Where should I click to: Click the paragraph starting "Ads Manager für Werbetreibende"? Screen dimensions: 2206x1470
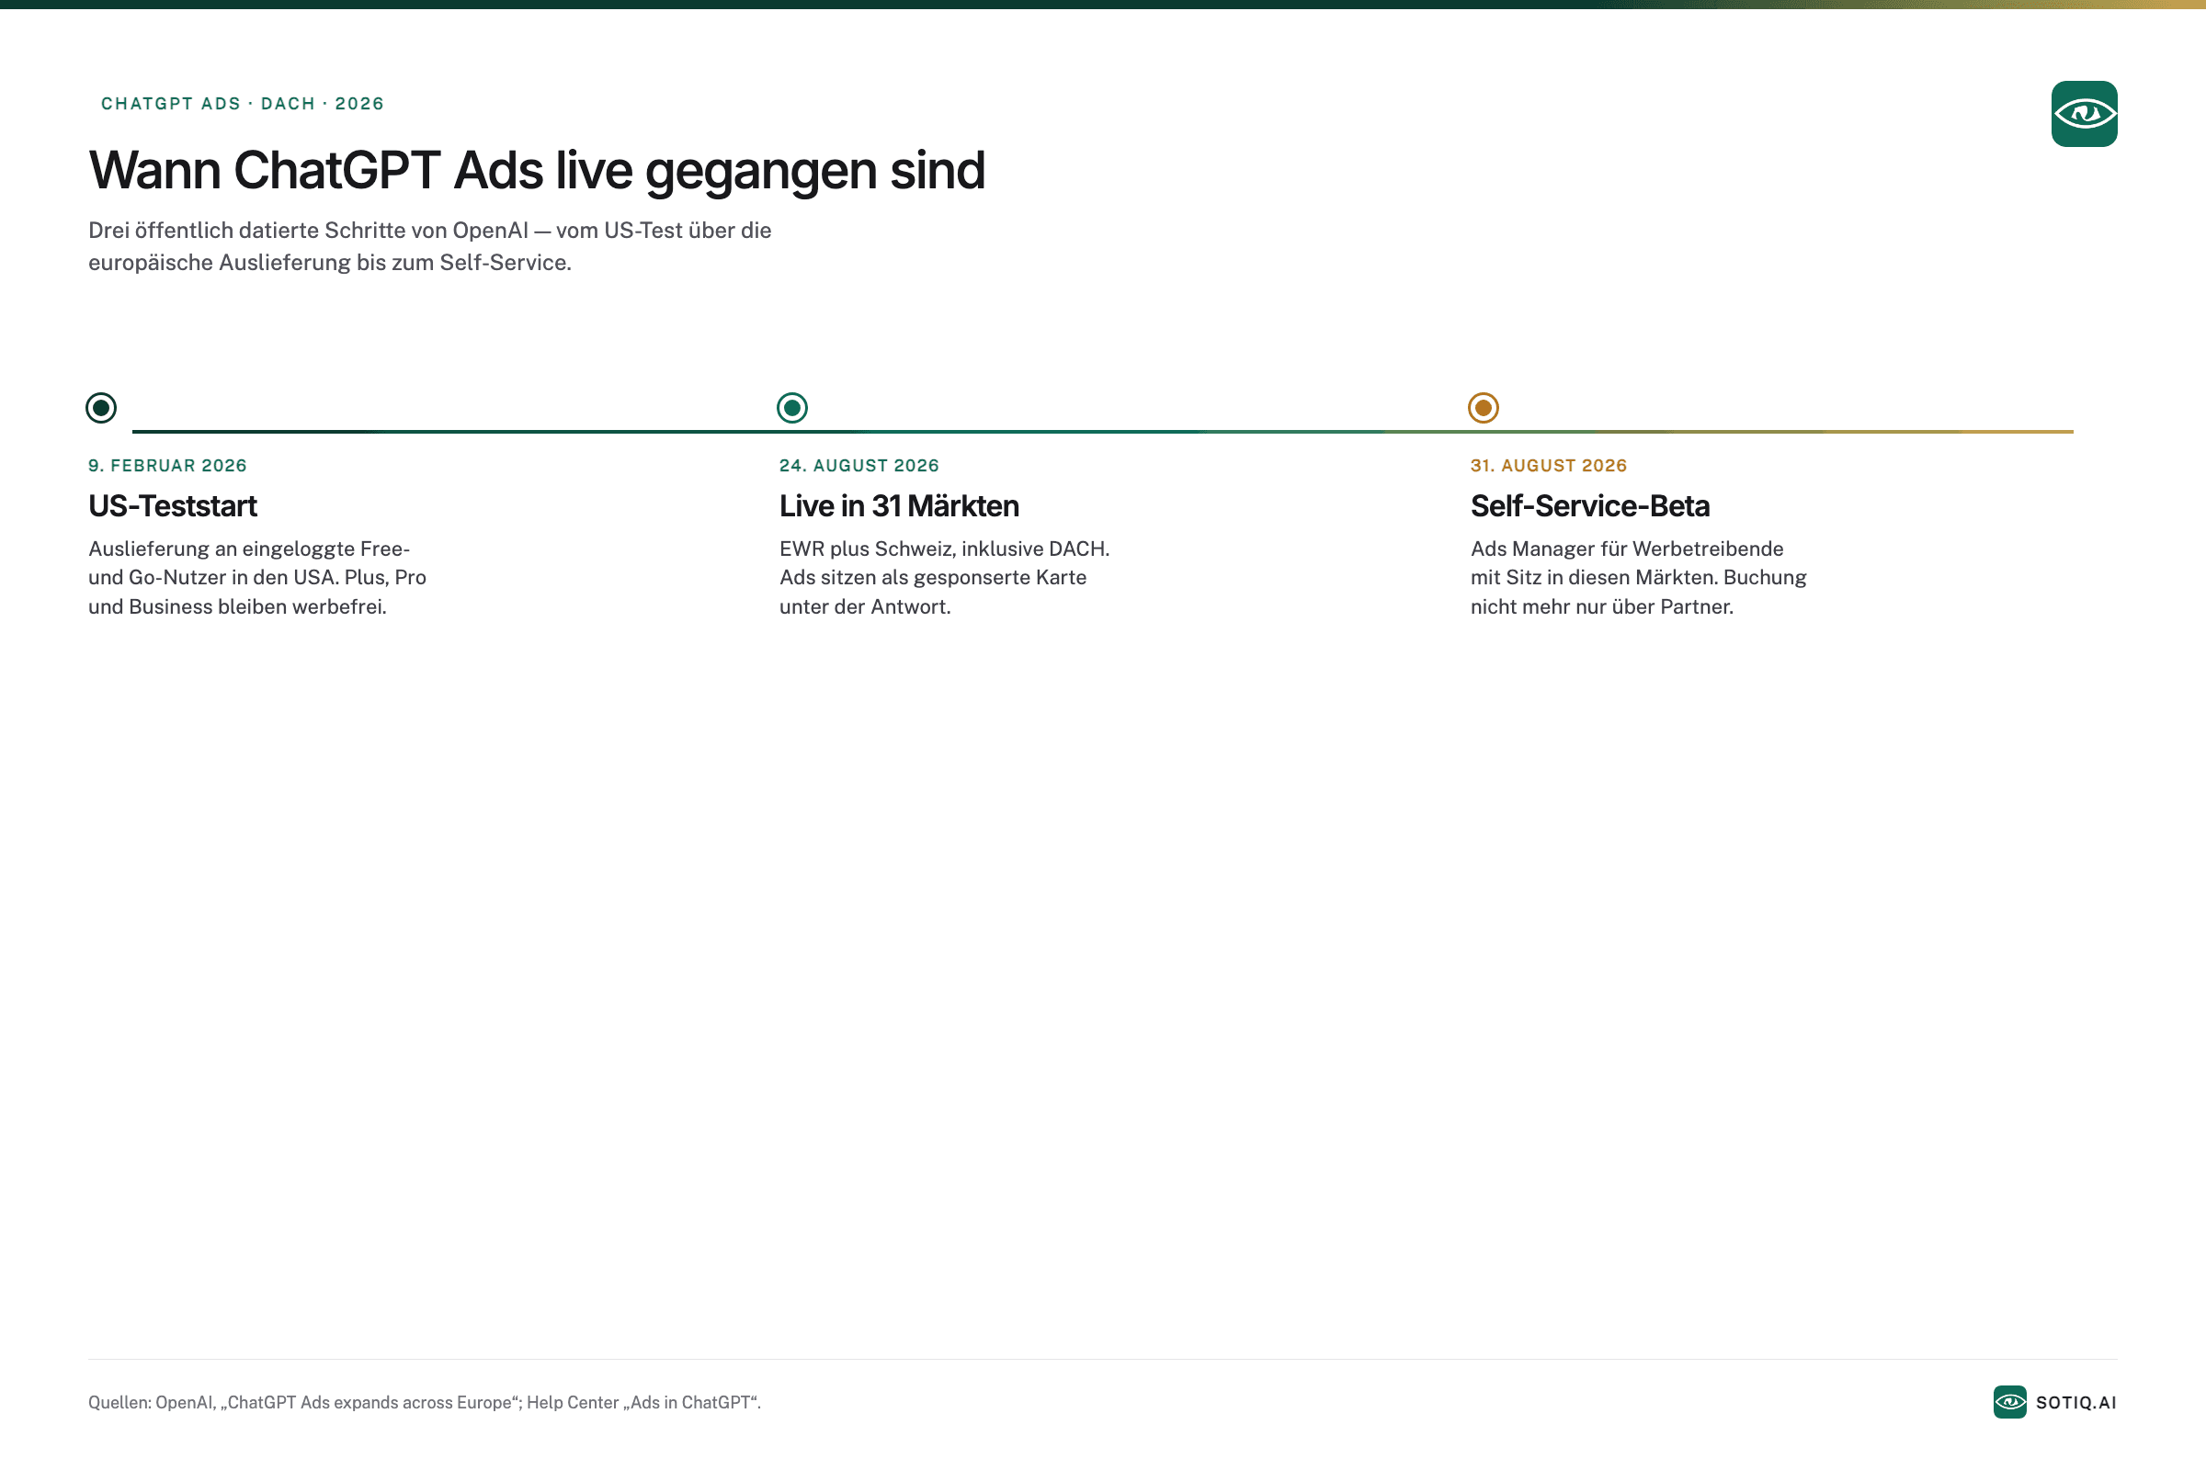pos(1639,578)
